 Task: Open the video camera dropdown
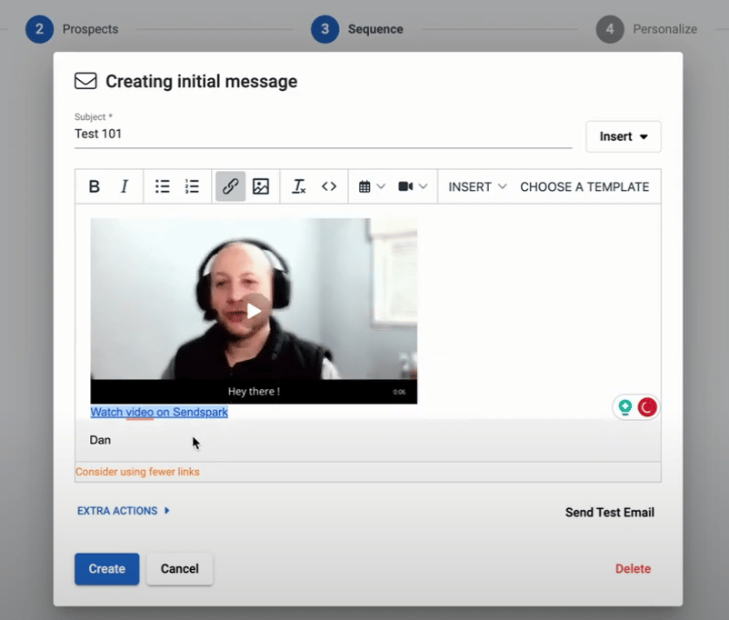coord(413,186)
